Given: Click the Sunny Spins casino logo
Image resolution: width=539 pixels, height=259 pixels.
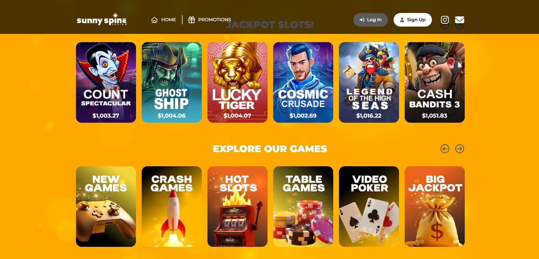Looking at the screenshot, I should click(102, 20).
